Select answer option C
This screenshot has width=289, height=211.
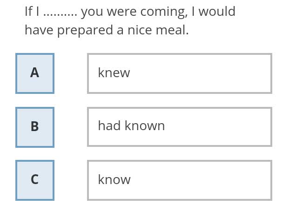click(35, 180)
